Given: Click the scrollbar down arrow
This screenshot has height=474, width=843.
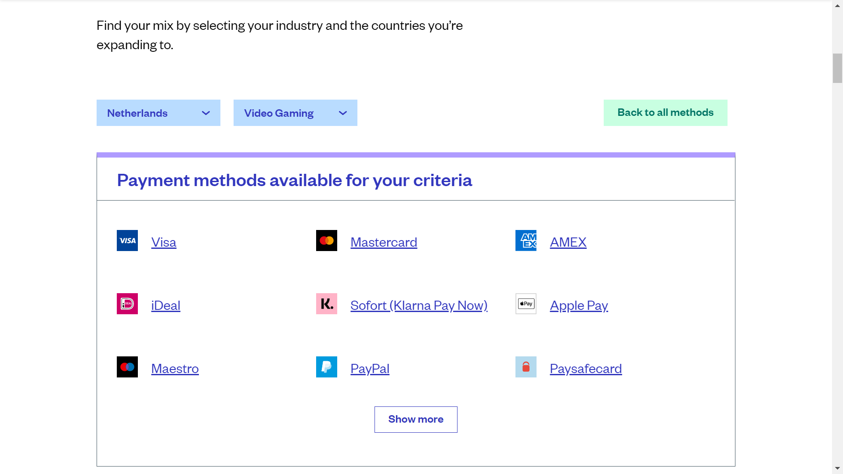Looking at the screenshot, I should tap(837, 469).
